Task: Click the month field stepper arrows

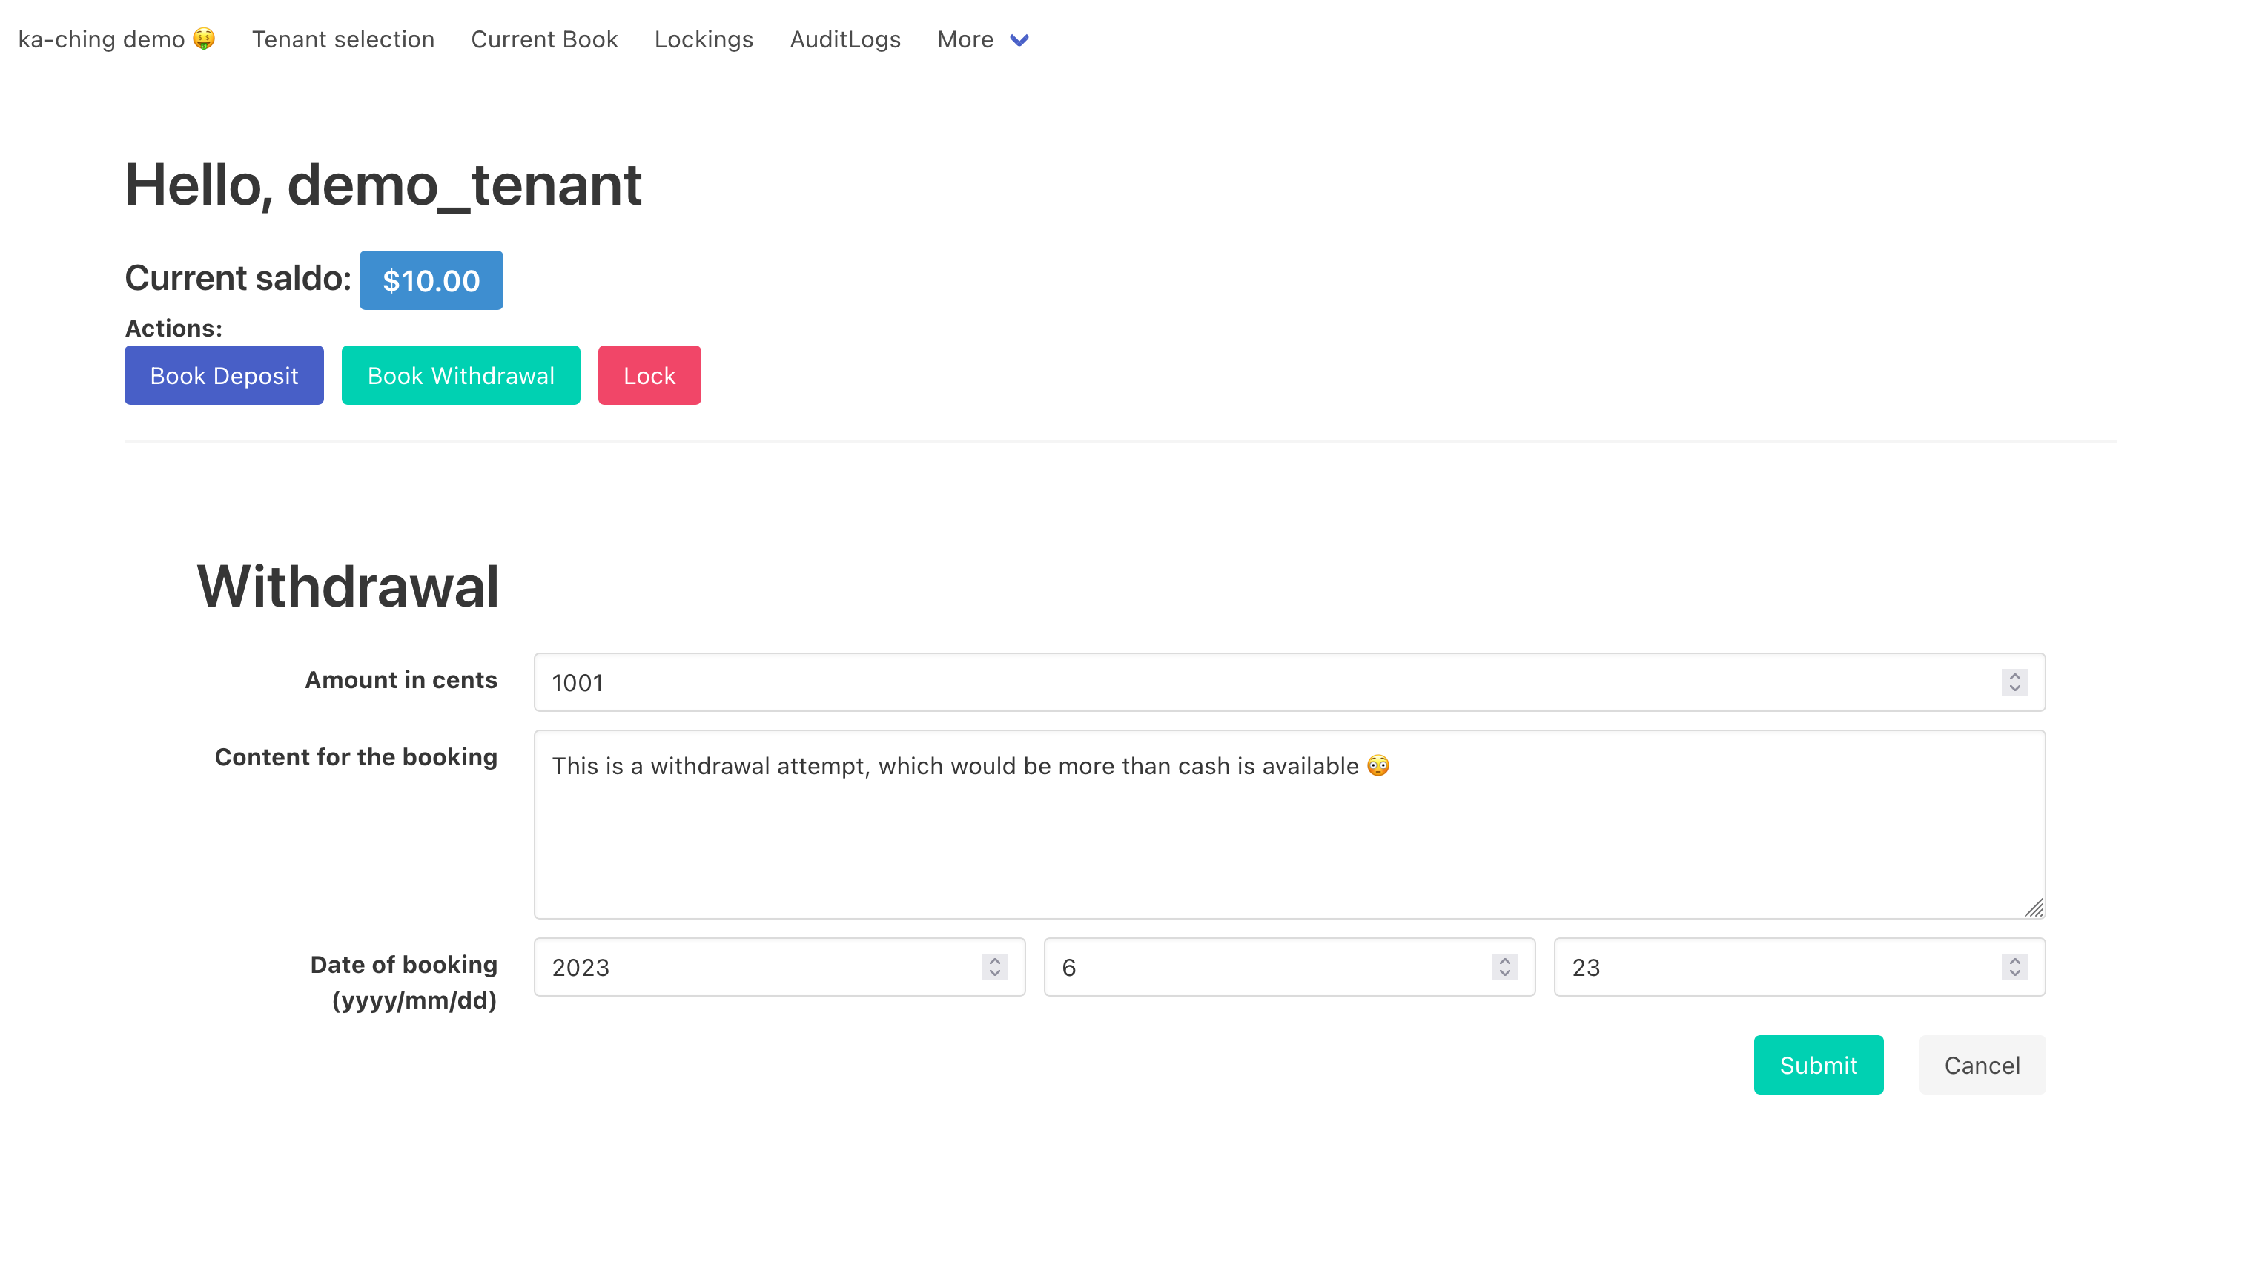Action: [1504, 967]
